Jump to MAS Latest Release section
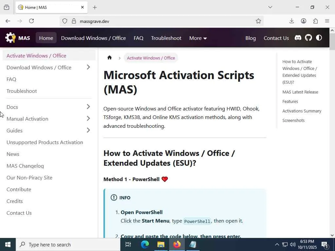335x251 pixels. (300, 92)
